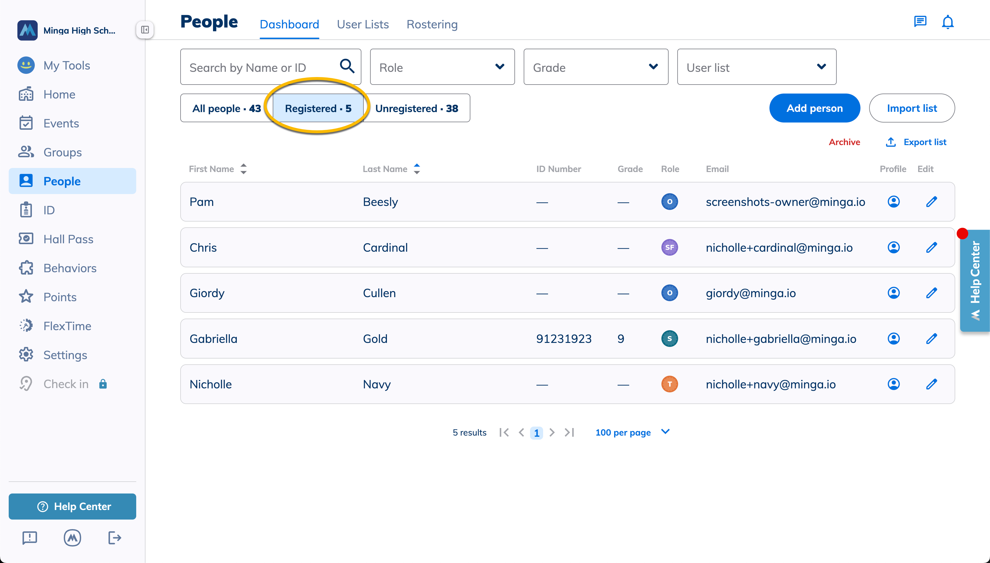This screenshot has width=990, height=563.
Task: Click Export list link
Action: (x=916, y=142)
